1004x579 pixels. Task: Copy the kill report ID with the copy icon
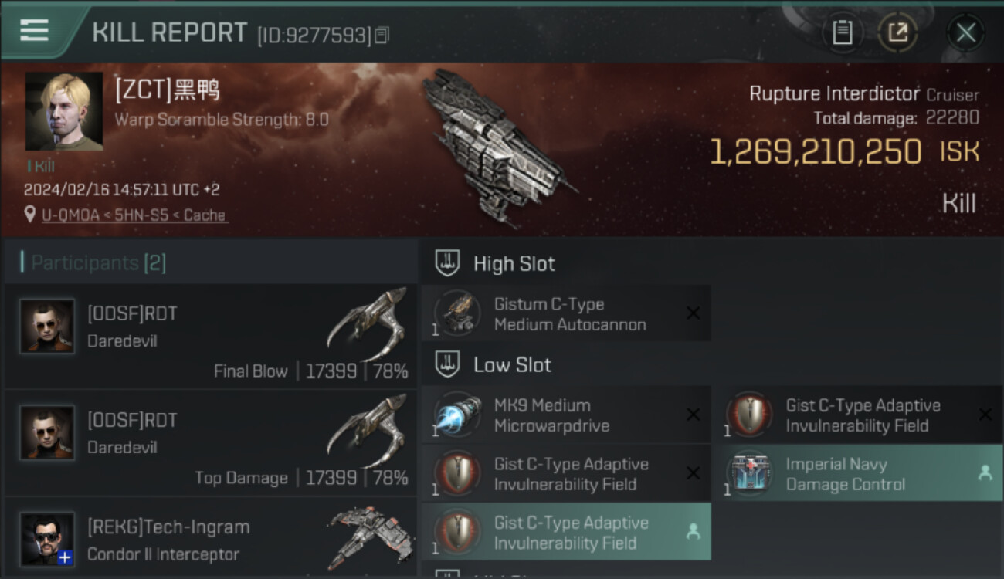click(x=382, y=36)
